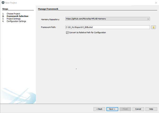Click inside the Framework Path text field
The image size is (159, 113).
point(108,27)
